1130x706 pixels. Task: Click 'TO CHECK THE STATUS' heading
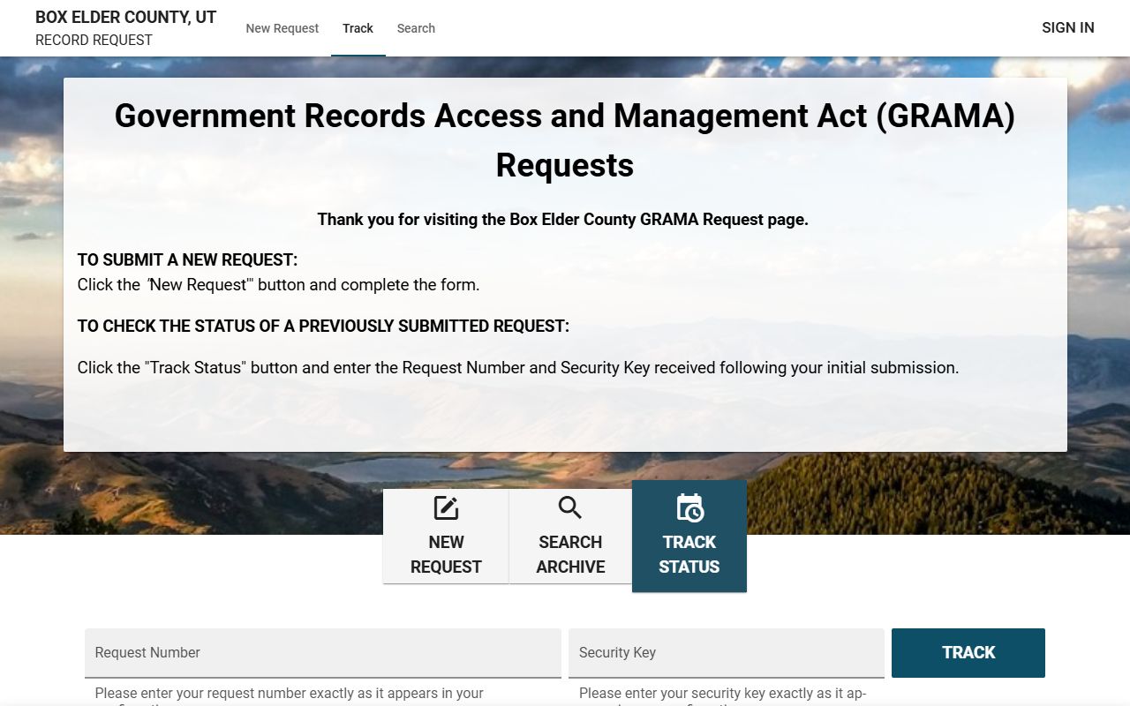click(323, 327)
